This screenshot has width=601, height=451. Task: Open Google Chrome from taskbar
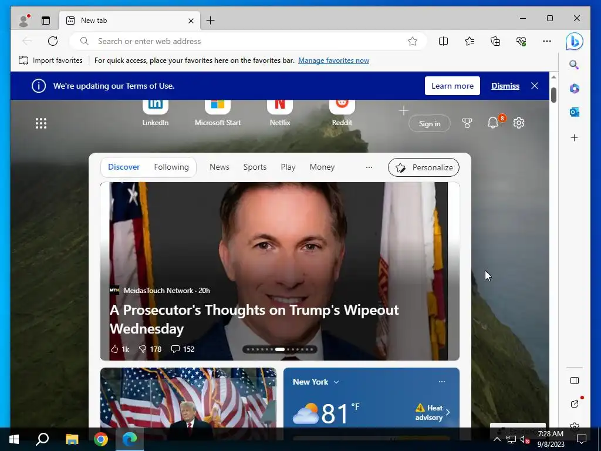click(x=101, y=439)
